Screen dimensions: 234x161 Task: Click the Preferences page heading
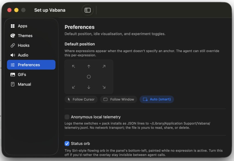click(80, 27)
